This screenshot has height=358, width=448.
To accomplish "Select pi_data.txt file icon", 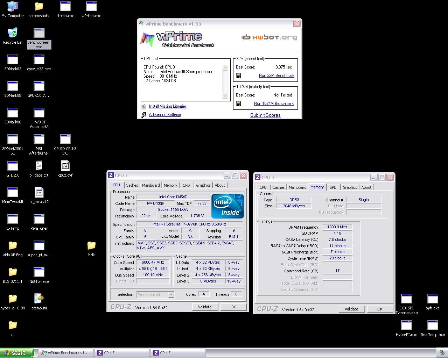I will (39, 169).
